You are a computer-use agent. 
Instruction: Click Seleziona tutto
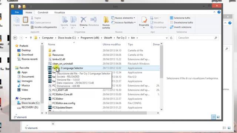coord(180,18)
